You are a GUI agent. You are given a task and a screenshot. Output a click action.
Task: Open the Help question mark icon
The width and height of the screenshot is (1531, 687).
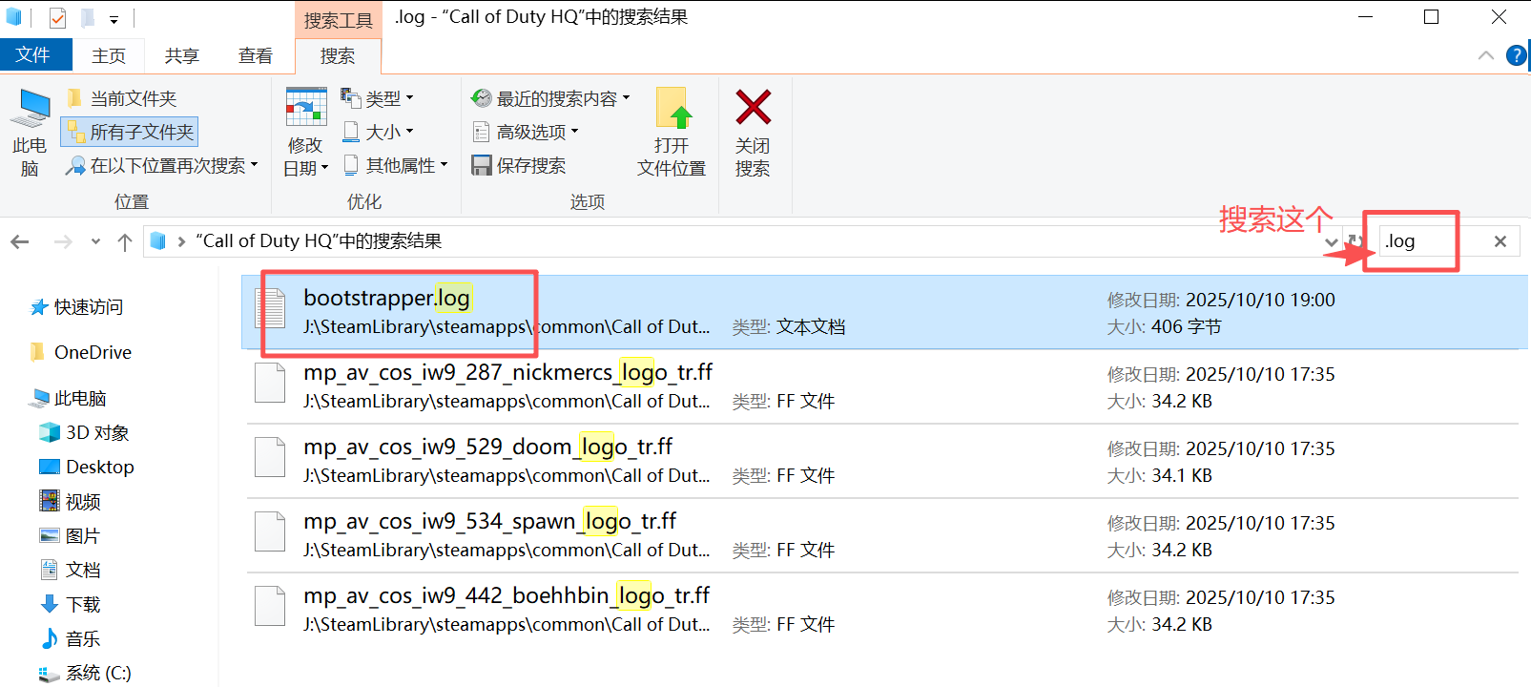[x=1517, y=55]
